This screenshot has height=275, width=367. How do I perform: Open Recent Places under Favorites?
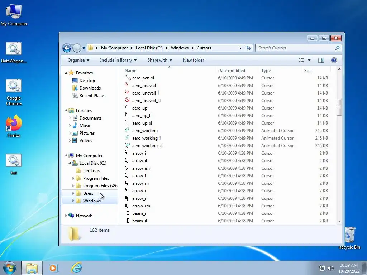click(x=92, y=95)
